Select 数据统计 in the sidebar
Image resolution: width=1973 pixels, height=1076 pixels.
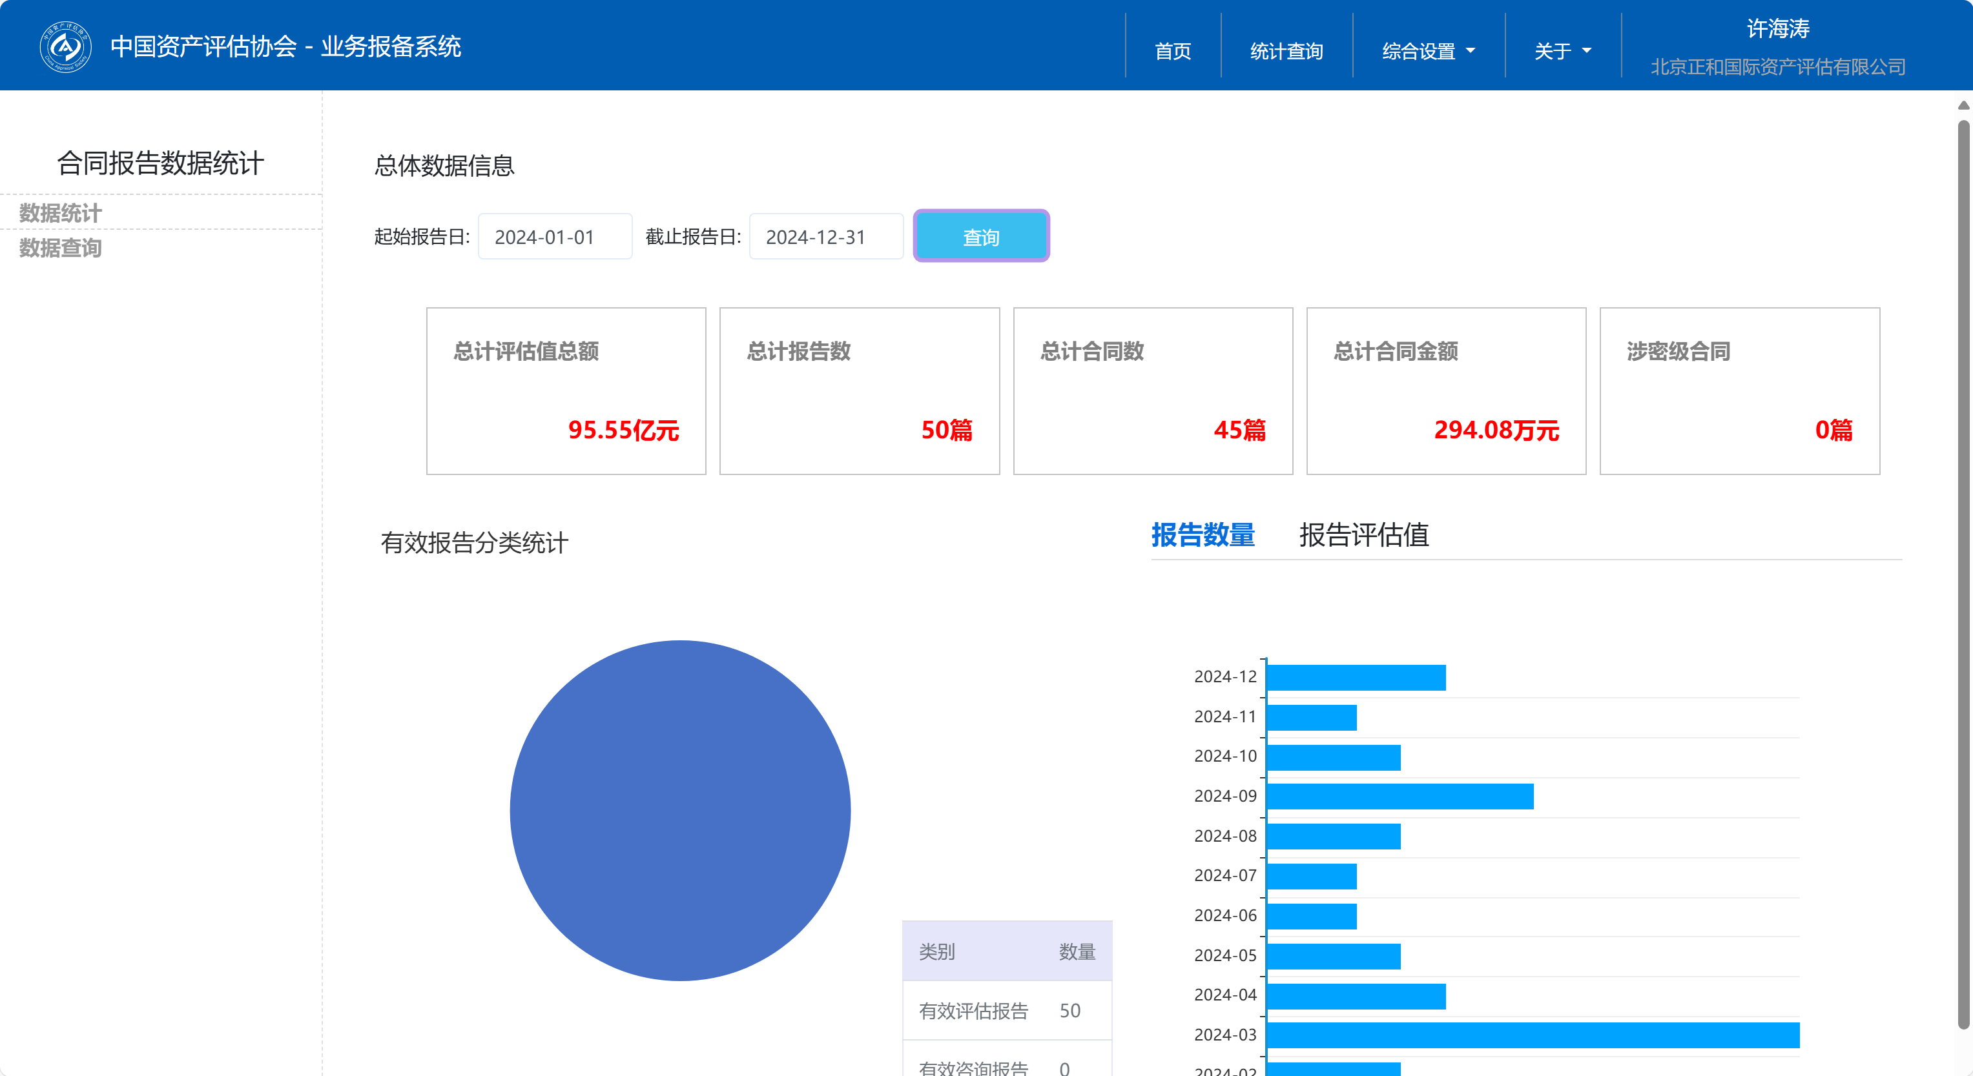click(x=61, y=213)
